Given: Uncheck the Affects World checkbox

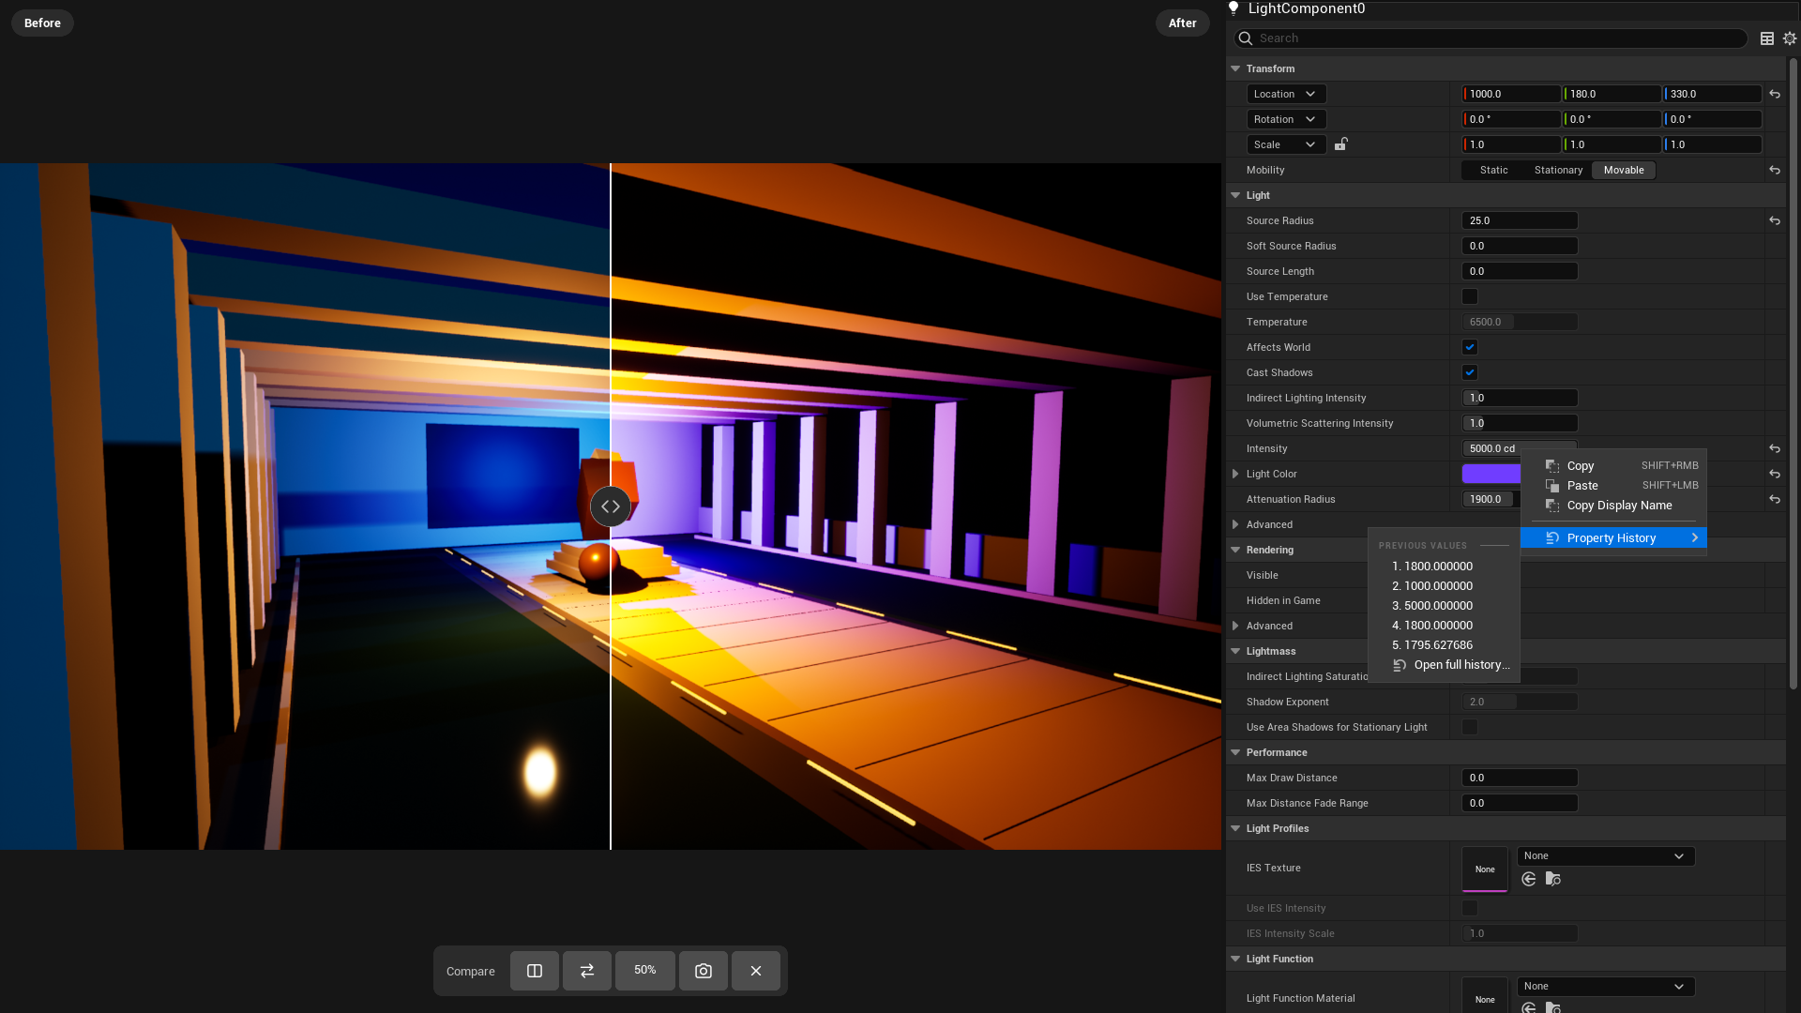Looking at the screenshot, I should click(1470, 347).
